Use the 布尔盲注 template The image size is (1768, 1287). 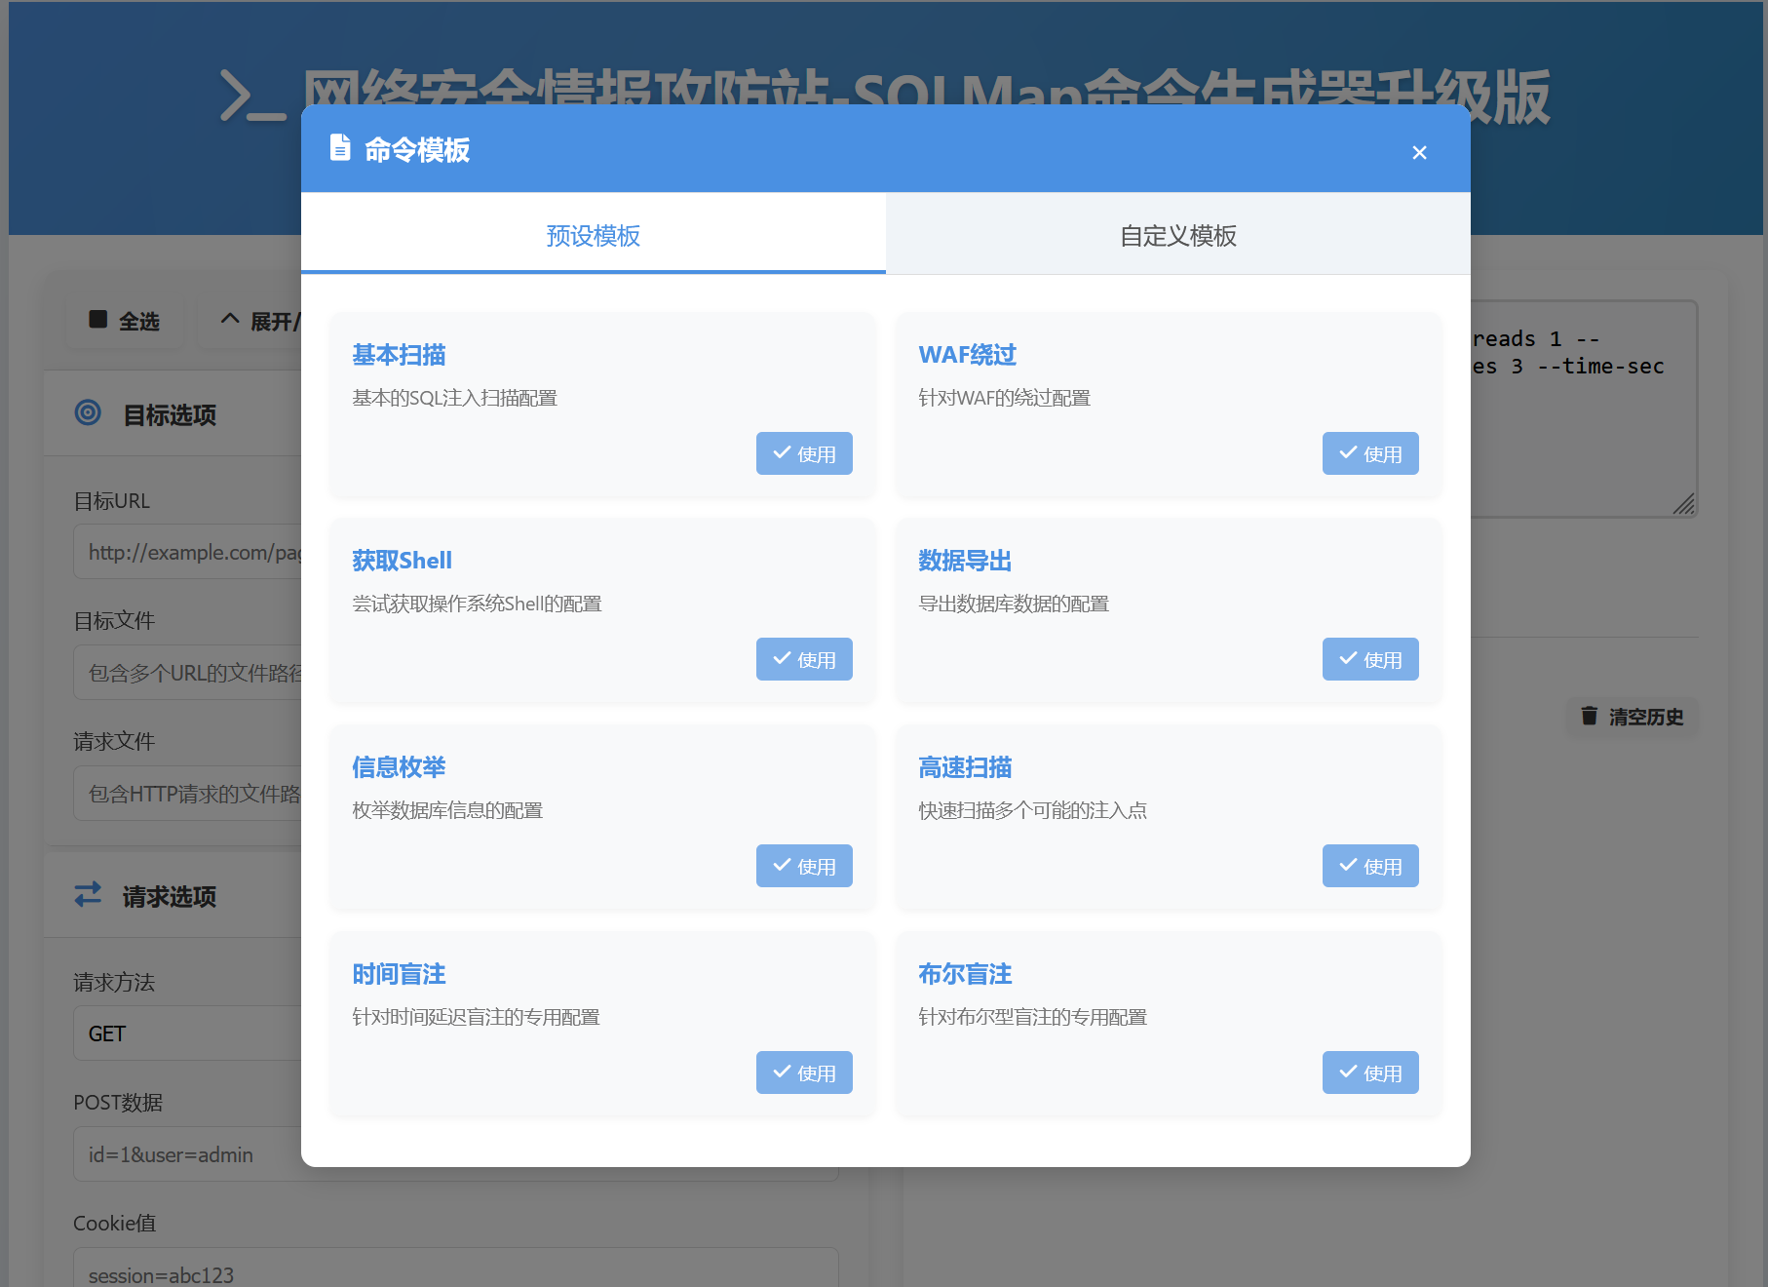pos(1370,1072)
